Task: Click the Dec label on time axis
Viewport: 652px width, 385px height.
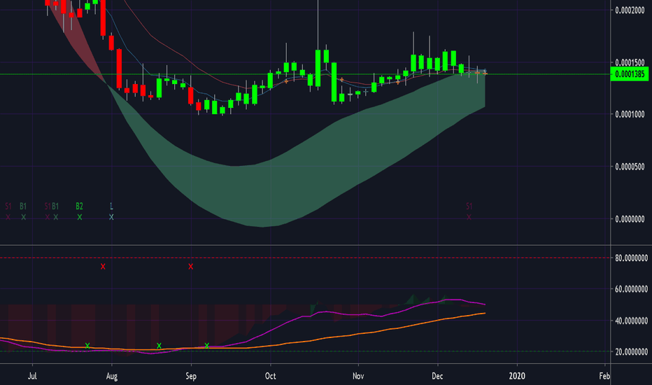Action: coord(437,377)
